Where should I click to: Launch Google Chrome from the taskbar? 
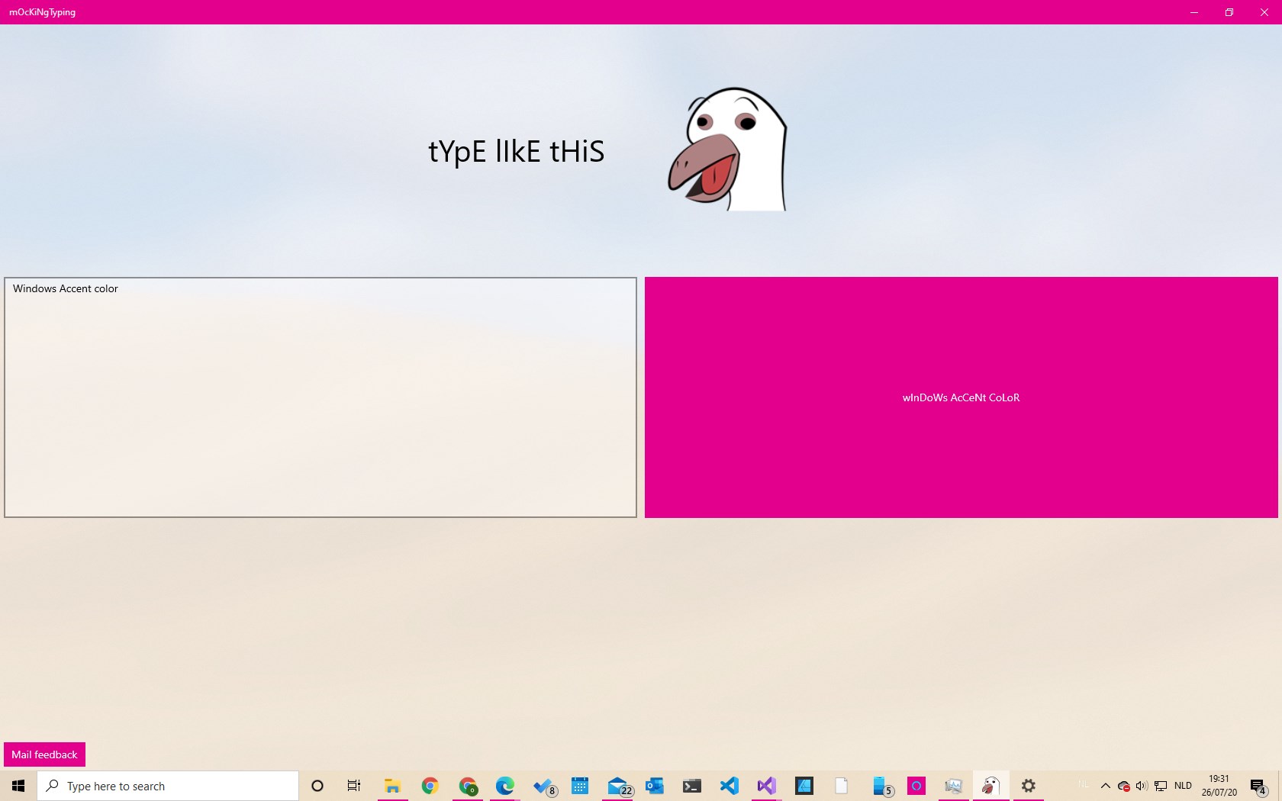tap(430, 786)
